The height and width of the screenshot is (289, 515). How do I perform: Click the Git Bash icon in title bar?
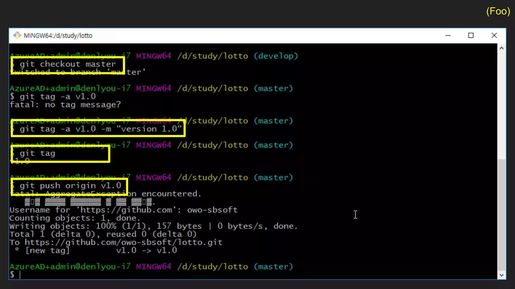coord(17,35)
